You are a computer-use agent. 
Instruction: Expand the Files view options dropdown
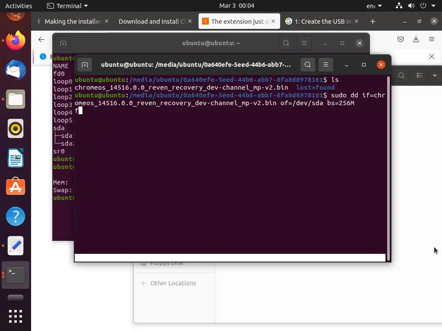[x=434, y=75]
